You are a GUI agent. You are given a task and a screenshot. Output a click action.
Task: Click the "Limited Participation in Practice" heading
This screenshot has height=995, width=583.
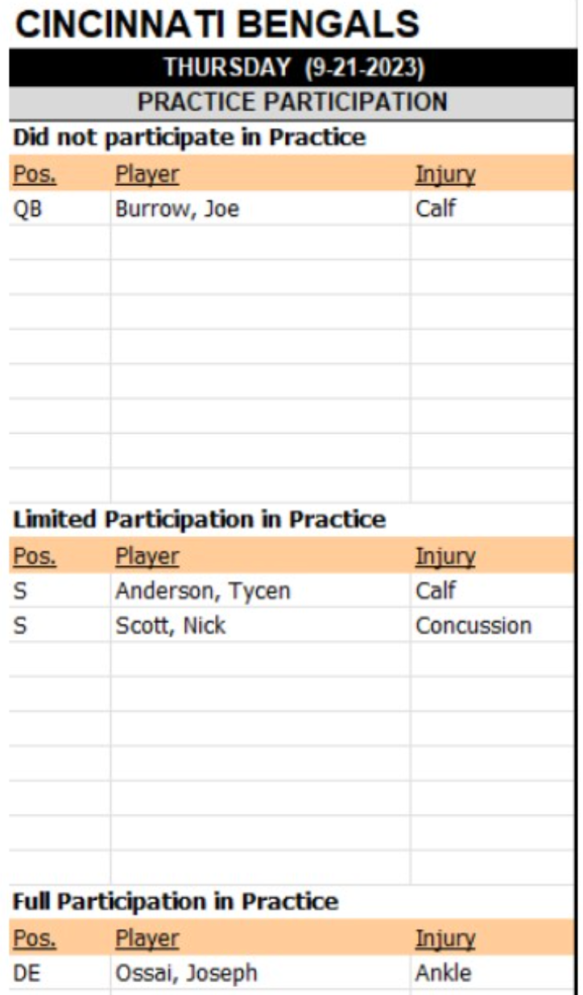click(200, 519)
